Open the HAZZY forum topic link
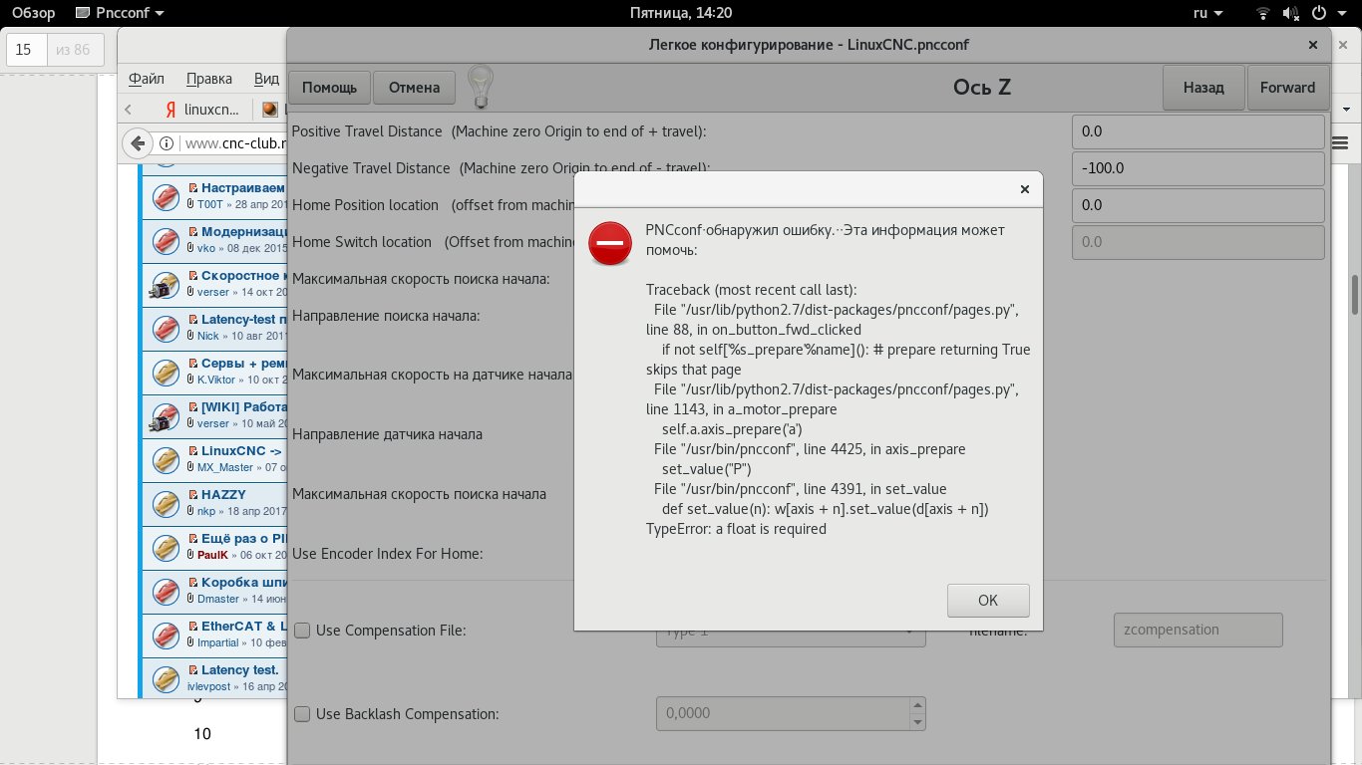 pyautogui.click(x=223, y=495)
